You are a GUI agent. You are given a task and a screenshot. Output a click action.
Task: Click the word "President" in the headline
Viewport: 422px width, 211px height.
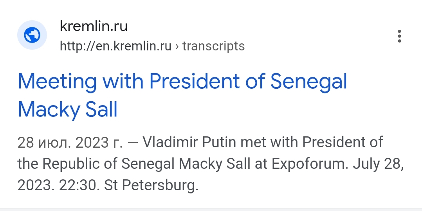194,82
